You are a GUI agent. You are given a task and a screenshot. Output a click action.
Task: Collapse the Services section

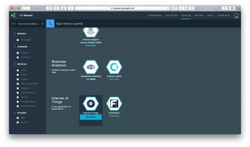[15, 64]
